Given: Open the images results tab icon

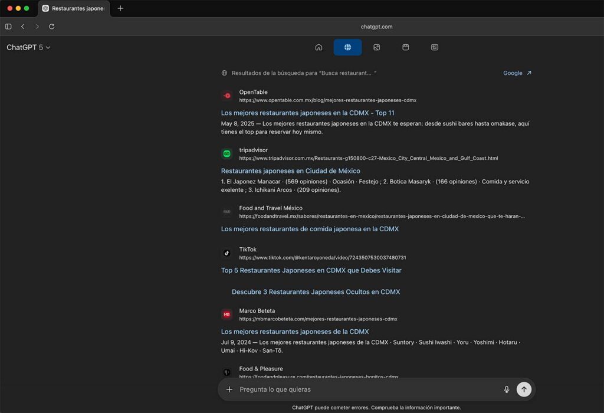Looking at the screenshot, I should [x=376, y=47].
